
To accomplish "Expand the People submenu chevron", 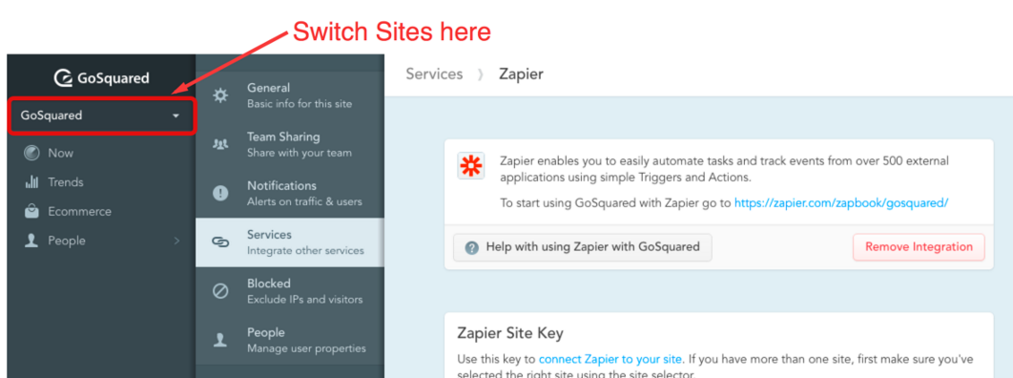I will click(x=176, y=241).
